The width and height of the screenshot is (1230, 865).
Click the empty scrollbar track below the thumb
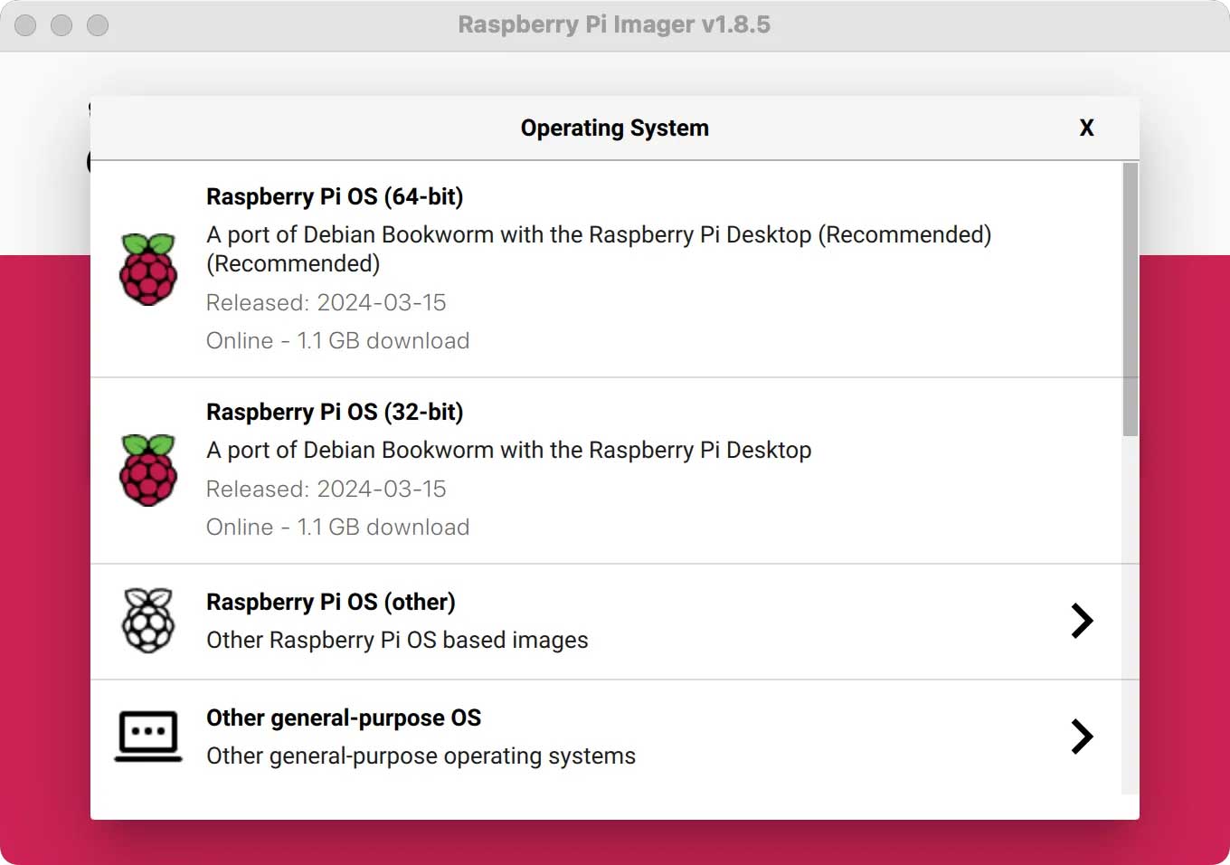tap(1131, 615)
